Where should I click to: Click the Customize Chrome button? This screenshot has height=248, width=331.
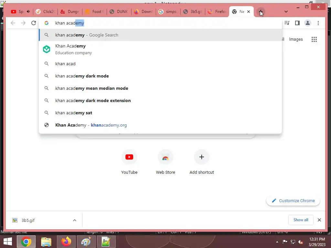click(x=293, y=201)
